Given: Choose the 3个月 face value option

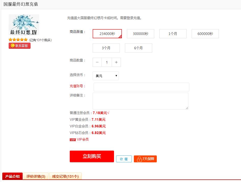Looking at the screenshot, I should pos(106,48).
